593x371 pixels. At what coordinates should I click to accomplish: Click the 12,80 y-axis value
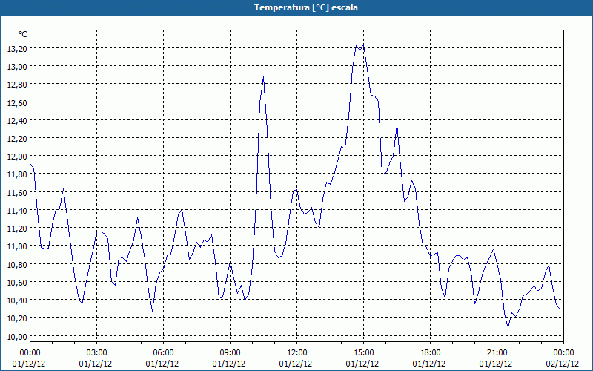(x=17, y=85)
